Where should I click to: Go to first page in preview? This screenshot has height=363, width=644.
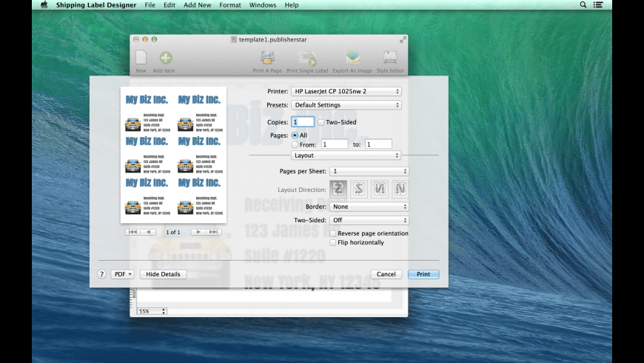coord(133,232)
